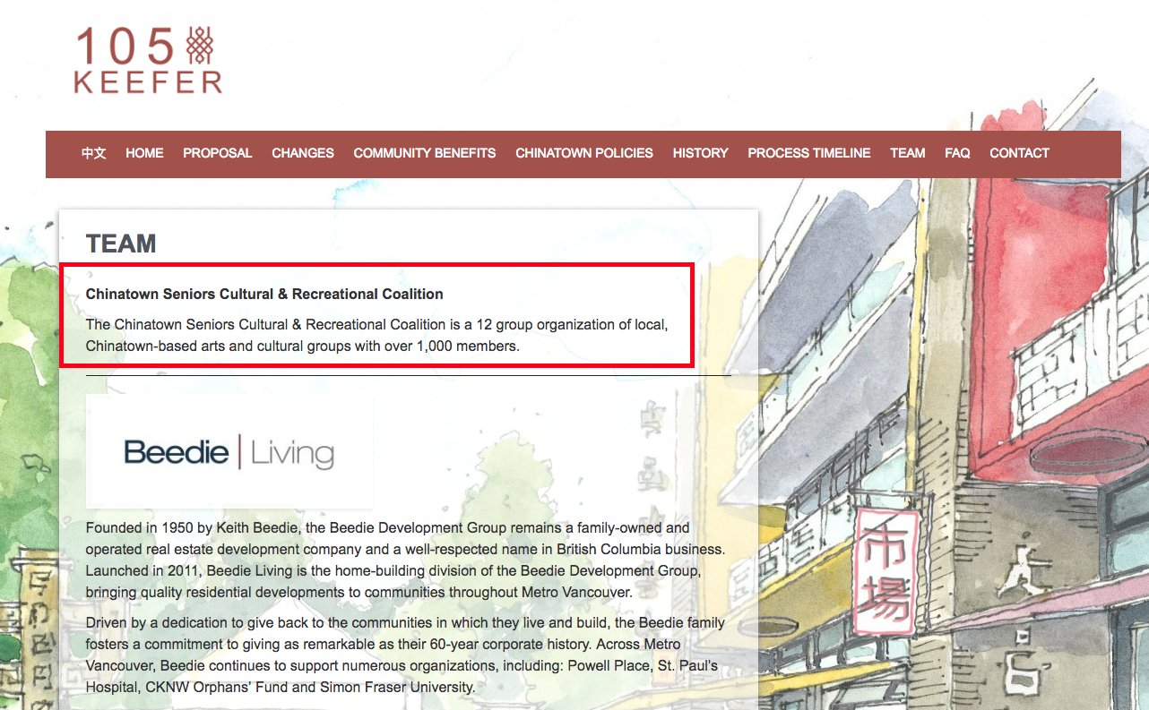The width and height of the screenshot is (1149, 710).
Task: Click the 105 Keefer logo
Action: (148, 60)
